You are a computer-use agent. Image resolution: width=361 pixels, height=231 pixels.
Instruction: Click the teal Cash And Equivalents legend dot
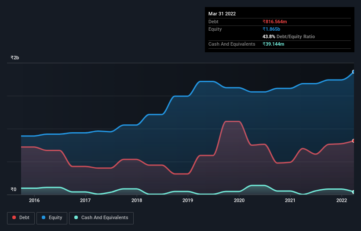76,217
